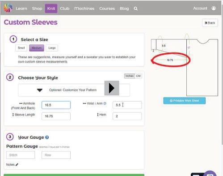Open the Printable Work Sheet
Image resolution: width=223 pixels, height=176 pixels.
tap(185, 101)
